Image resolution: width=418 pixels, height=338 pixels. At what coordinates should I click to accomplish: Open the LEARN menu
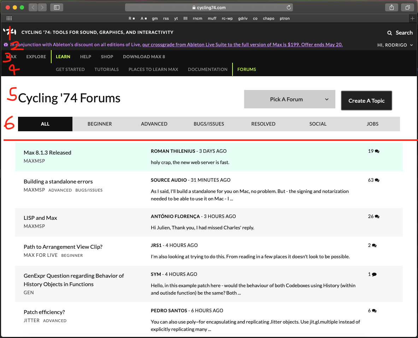(x=63, y=57)
